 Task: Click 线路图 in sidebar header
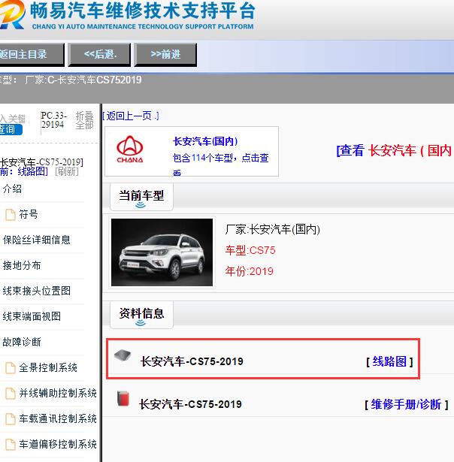[x=32, y=171]
